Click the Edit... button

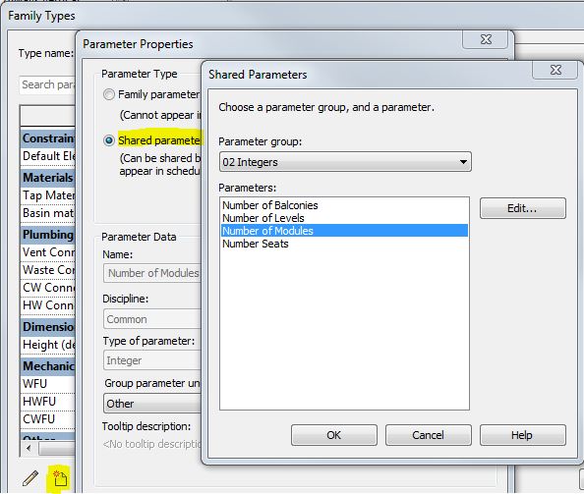pos(522,208)
